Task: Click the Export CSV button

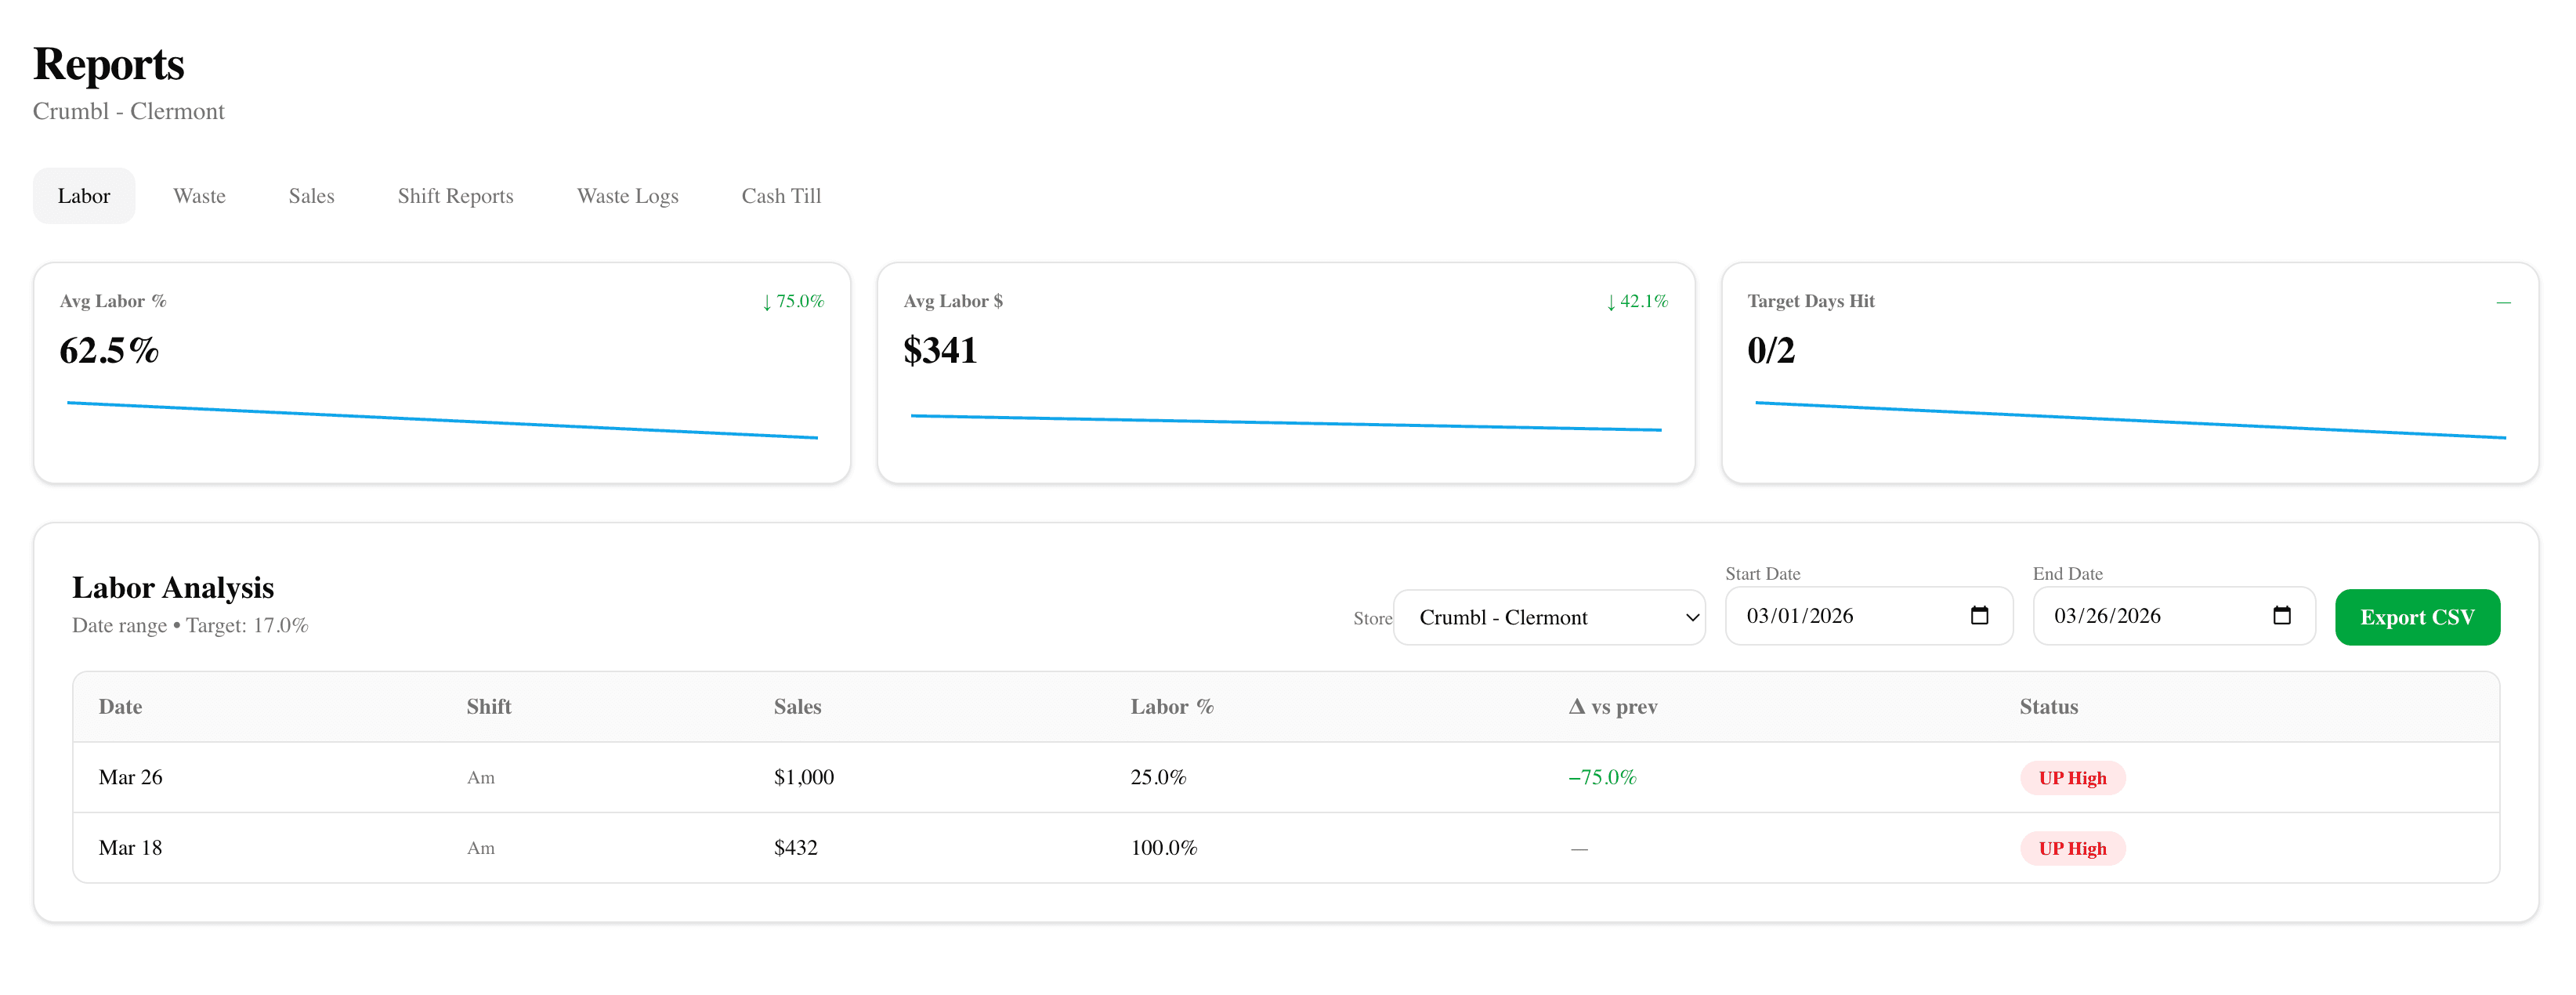Action: coord(2417,617)
